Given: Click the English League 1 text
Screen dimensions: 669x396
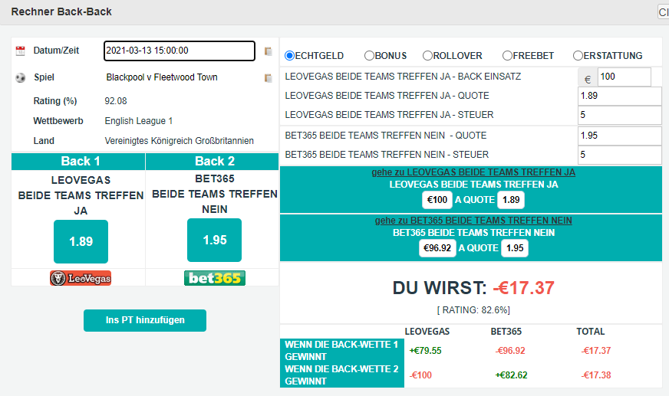Looking at the screenshot, I should click(139, 121).
